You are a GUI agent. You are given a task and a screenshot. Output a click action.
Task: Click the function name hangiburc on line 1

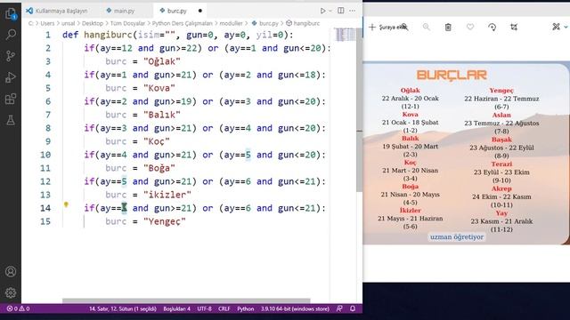(108, 35)
